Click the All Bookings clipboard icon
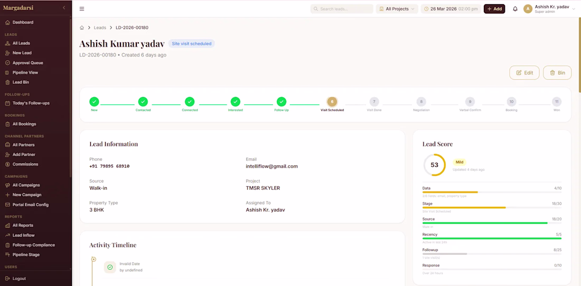 pyautogui.click(x=7, y=124)
